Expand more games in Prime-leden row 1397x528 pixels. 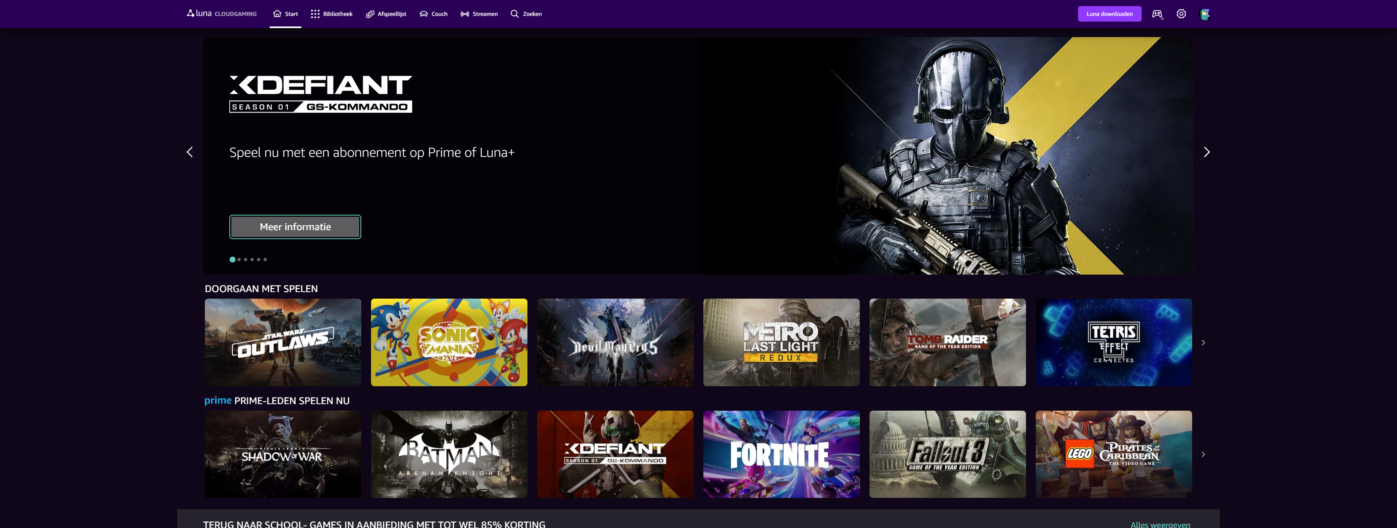[1204, 454]
